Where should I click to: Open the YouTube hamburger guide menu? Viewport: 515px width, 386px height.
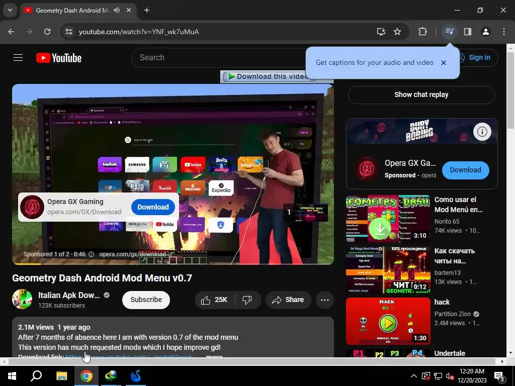point(18,58)
